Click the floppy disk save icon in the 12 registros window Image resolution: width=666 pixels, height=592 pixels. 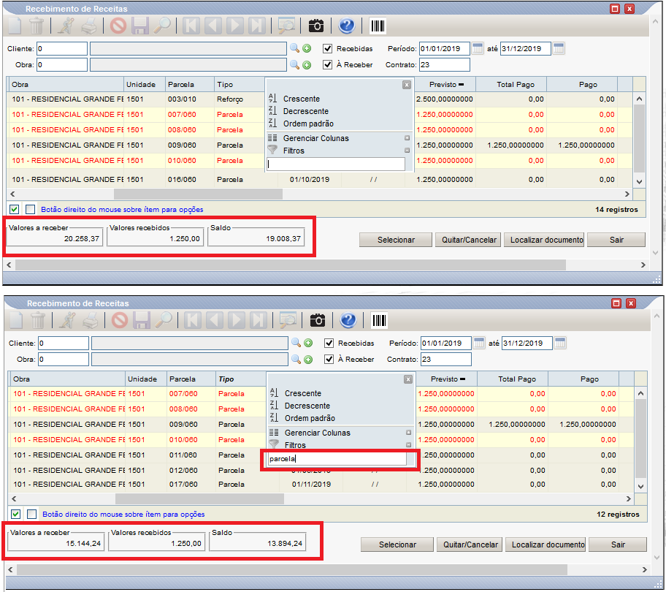[x=142, y=320]
